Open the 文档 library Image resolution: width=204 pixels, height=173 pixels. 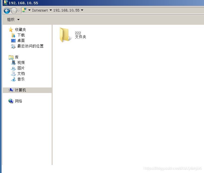(x=21, y=73)
